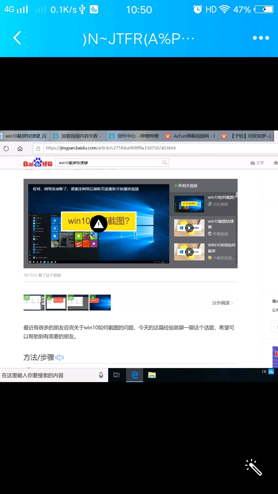Click the speaker icon beside 方法/步骤
278x494 pixels.
pos(60,357)
